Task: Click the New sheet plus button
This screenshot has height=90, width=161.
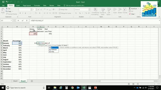Action: click(x=32, y=81)
